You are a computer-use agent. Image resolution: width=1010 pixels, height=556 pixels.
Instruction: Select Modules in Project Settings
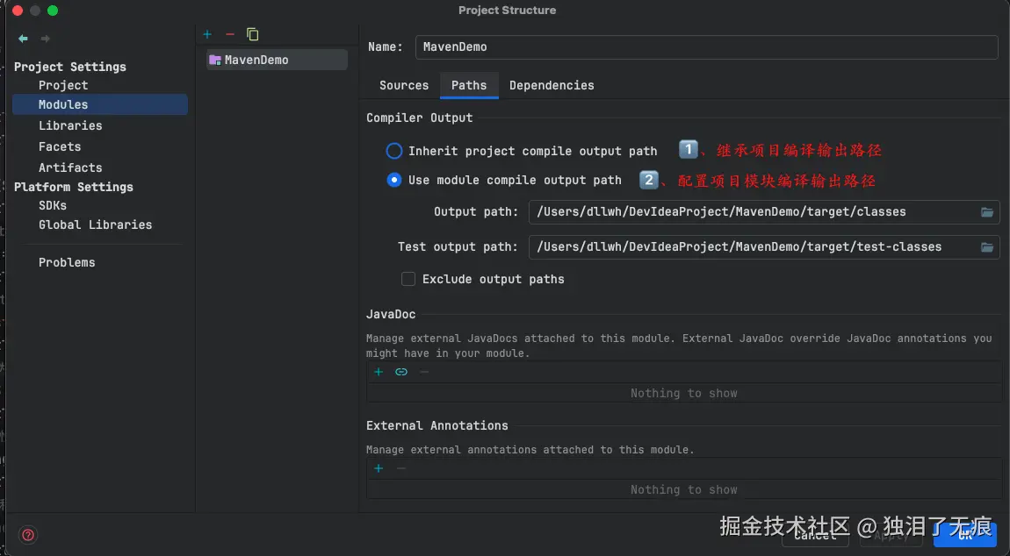tap(100, 104)
